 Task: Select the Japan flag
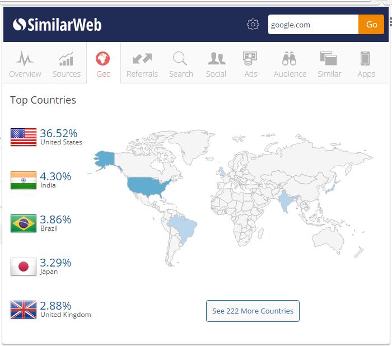point(24,266)
